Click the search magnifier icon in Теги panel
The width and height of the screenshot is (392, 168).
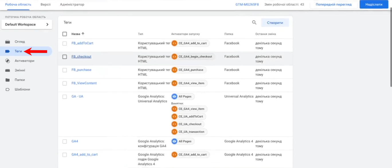point(254,23)
